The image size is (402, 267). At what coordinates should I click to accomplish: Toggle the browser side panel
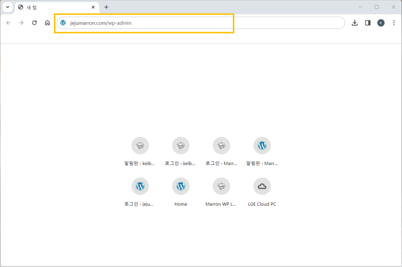(367, 23)
